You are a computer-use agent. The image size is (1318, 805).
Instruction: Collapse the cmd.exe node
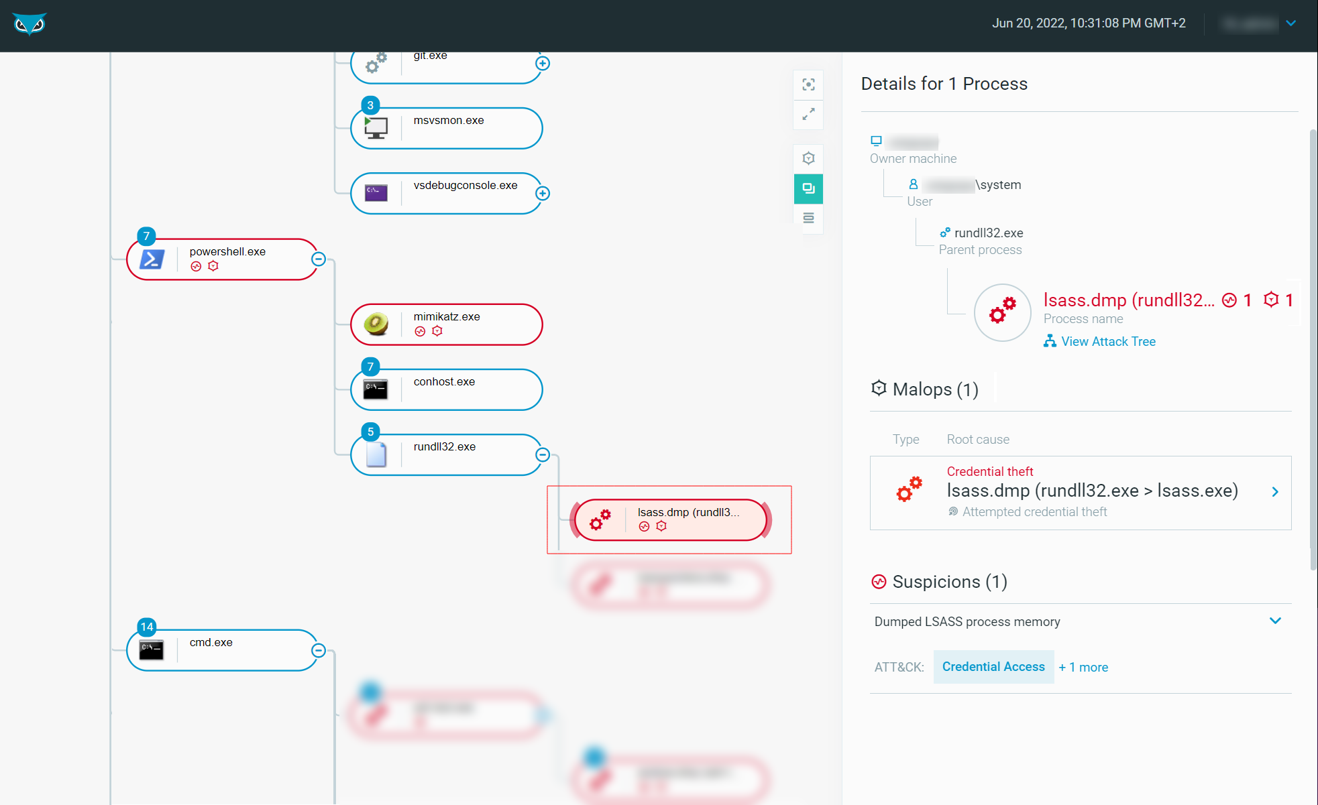coord(319,650)
